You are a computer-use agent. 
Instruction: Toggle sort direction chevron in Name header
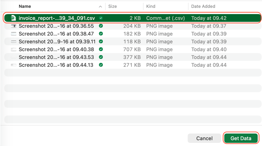coord(100,7)
